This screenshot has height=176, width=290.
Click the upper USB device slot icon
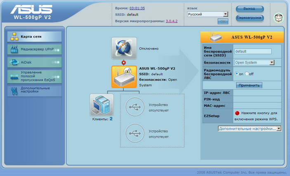pos(135,107)
